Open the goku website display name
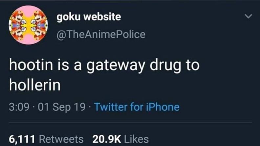260x146 pixels. point(89,17)
